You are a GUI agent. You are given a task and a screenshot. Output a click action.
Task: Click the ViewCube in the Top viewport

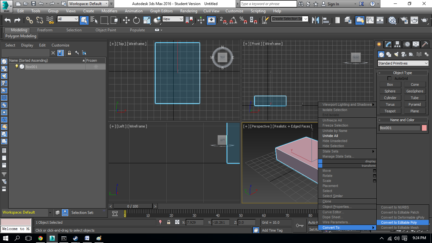tap(222, 57)
